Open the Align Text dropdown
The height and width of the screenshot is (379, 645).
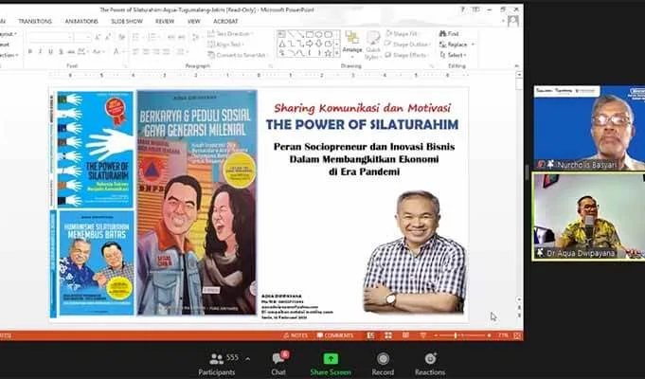[x=226, y=45]
